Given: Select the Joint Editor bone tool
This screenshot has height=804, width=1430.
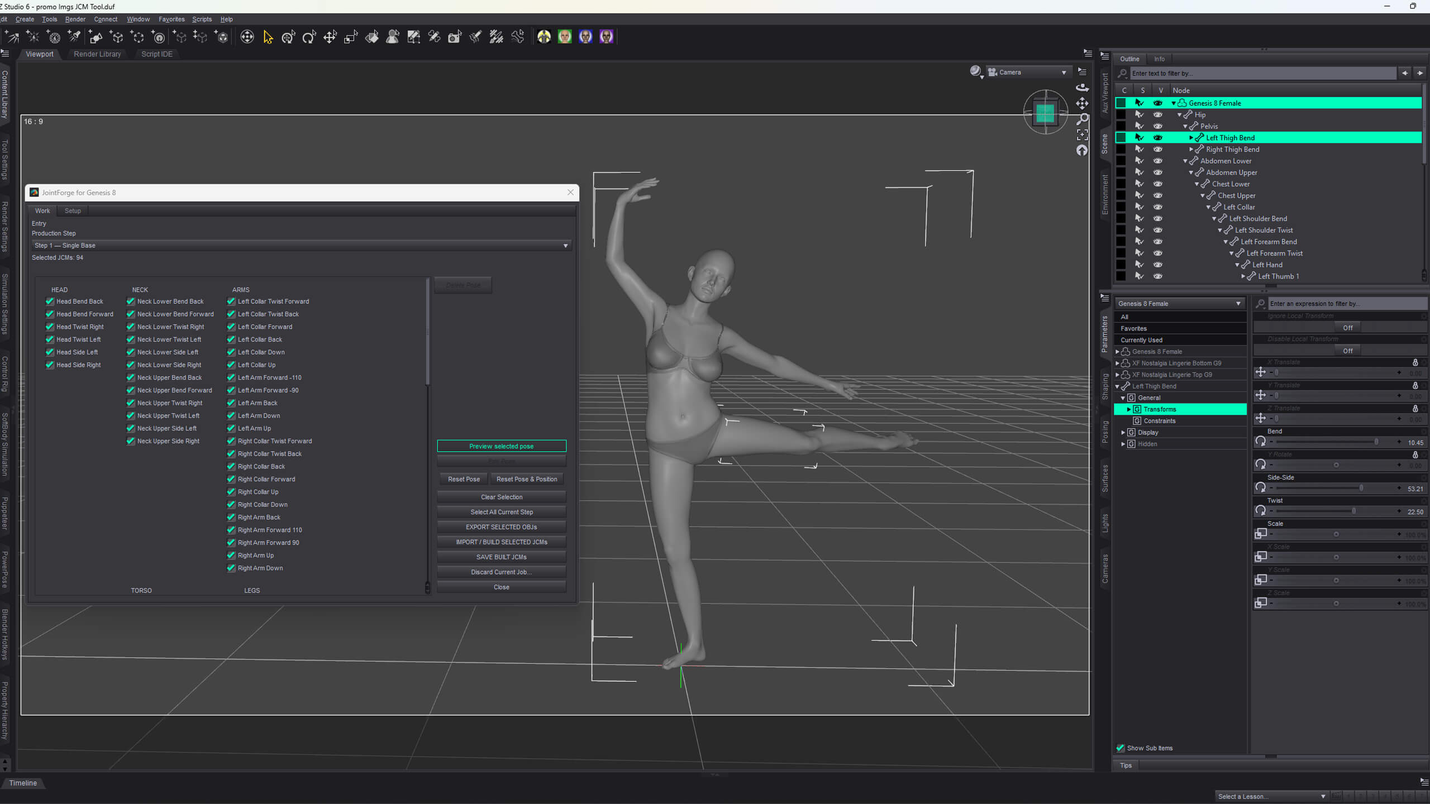Looking at the screenshot, I should click(434, 37).
